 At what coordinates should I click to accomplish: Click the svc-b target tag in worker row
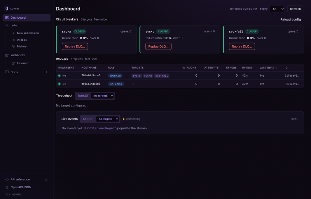tap(148, 75)
